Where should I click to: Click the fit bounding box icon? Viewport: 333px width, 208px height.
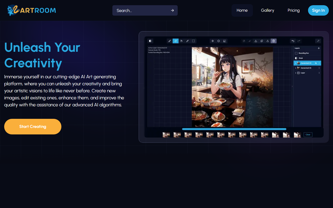click(x=225, y=41)
